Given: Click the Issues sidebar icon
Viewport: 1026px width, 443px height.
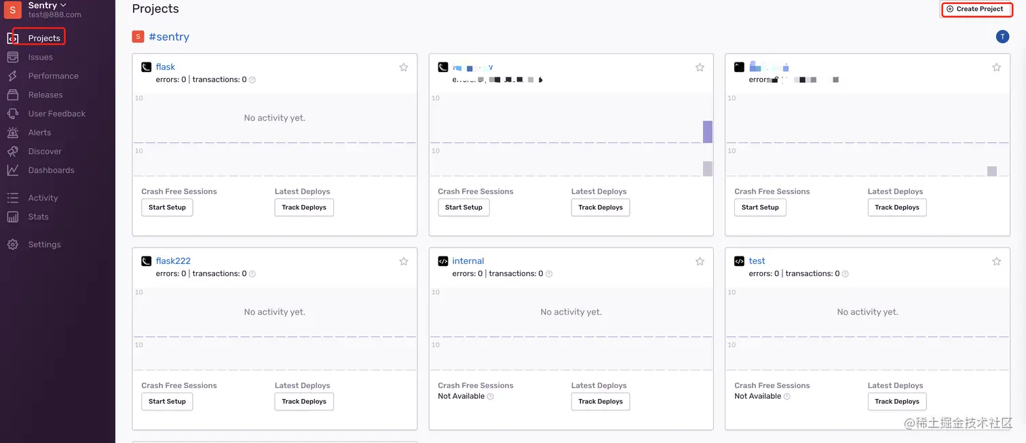Looking at the screenshot, I should [x=12, y=57].
